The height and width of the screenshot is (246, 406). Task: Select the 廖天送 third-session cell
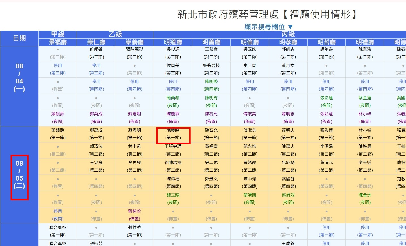click(365, 166)
